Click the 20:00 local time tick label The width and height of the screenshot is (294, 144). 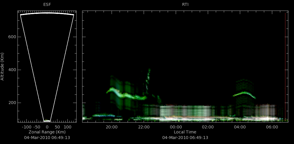click(x=111, y=127)
